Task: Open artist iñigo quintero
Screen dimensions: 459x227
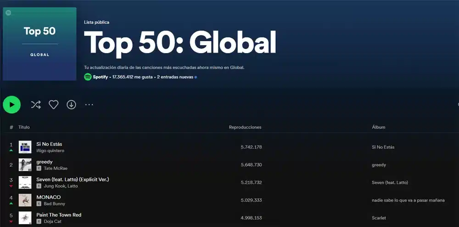Action: click(50, 151)
